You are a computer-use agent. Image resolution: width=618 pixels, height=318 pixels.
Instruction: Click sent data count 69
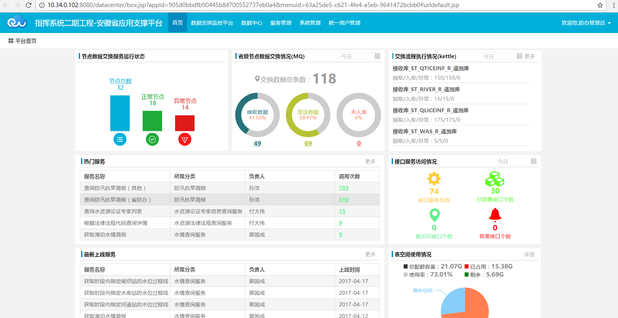point(308,143)
